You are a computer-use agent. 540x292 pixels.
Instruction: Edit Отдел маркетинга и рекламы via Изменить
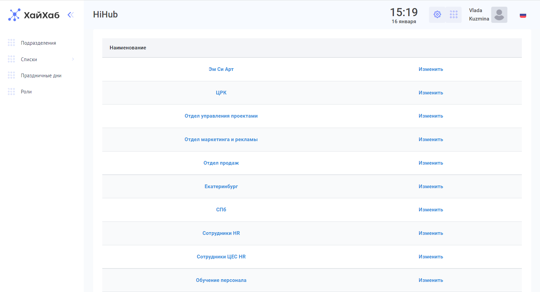pos(431,139)
